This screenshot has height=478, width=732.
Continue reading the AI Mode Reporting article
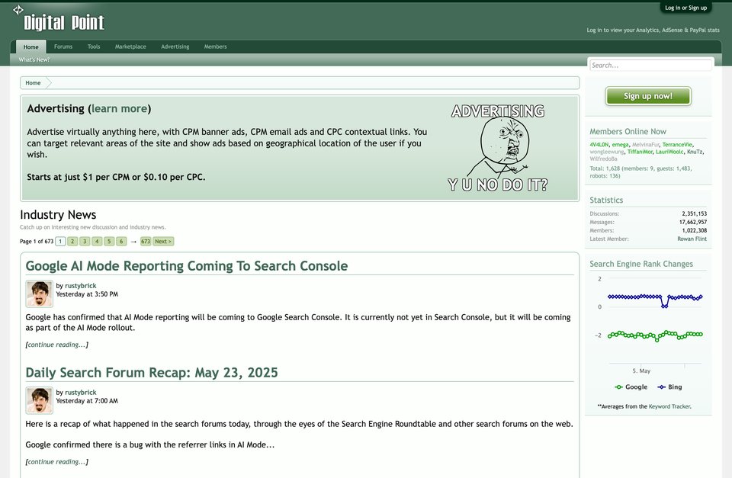pyautogui.click(x=57, y=345)
